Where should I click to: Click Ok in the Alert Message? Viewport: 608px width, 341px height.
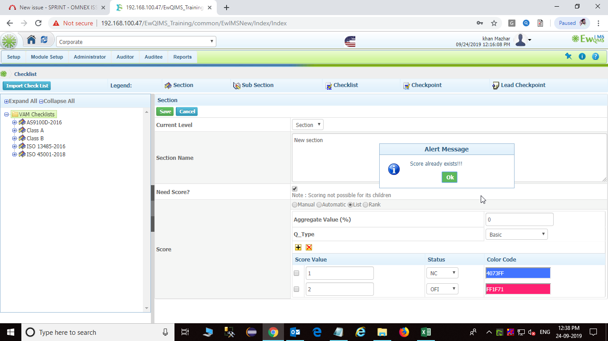coord(450,177)
